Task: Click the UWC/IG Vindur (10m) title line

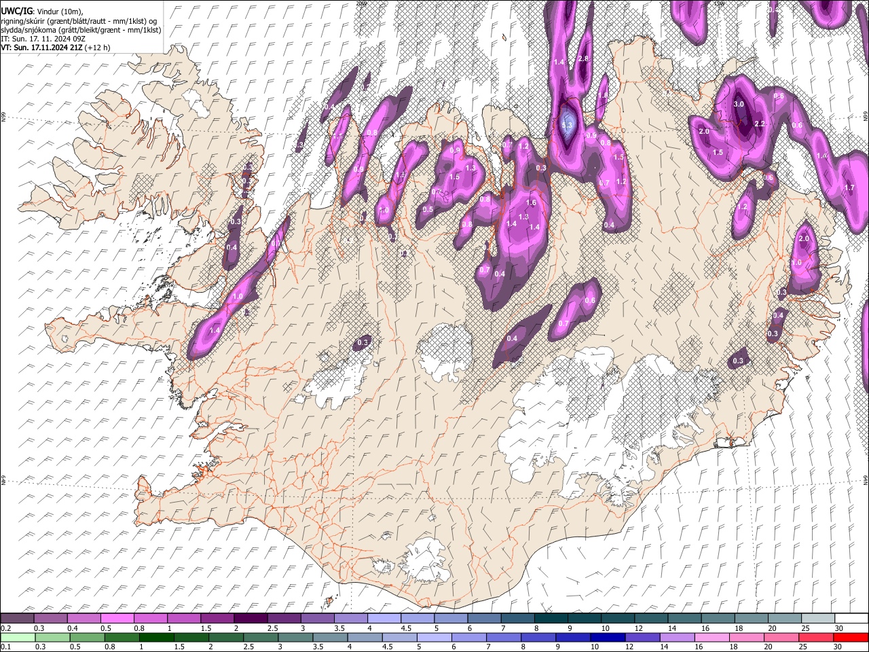Action: 42,12
